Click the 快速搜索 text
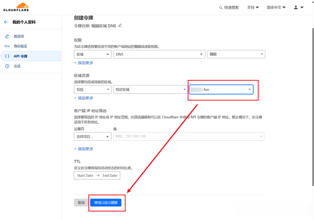The height and width of the screenshot is (220, 314). pyautogui.click(x=231, y=8)
